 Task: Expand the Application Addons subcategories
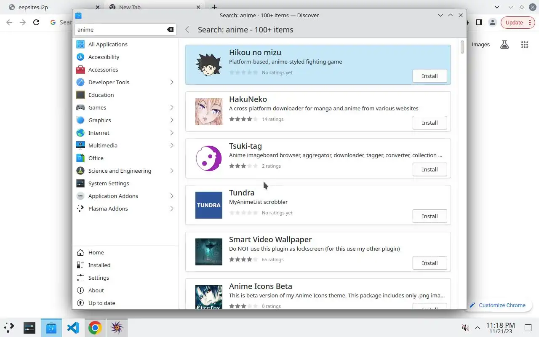coord(172,196)
